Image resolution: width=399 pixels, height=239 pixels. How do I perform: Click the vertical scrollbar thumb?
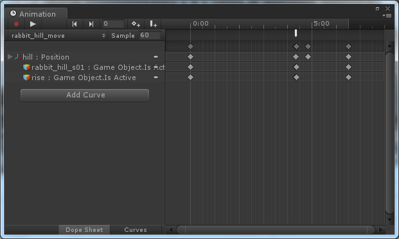(x=389, y=133)
